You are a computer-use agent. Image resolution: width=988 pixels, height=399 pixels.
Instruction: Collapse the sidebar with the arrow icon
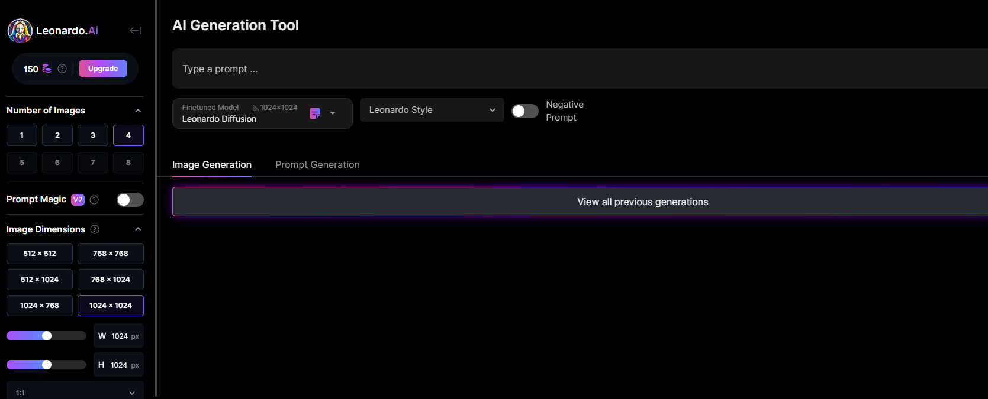136,30
